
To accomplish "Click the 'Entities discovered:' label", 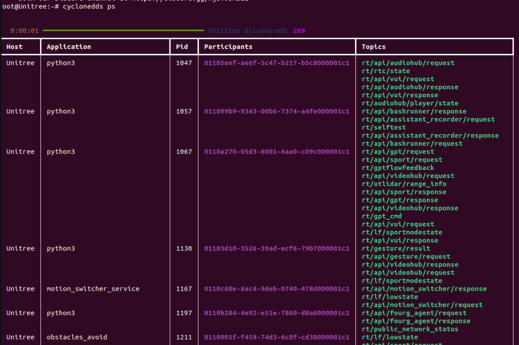I will coord(248,31).
